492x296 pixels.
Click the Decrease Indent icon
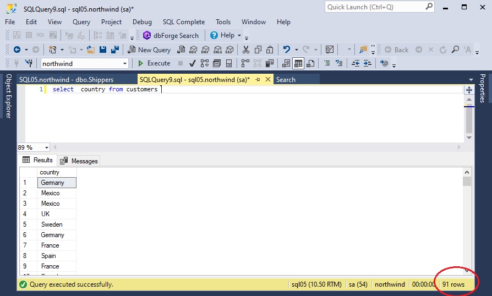click(x=356, y=63)
